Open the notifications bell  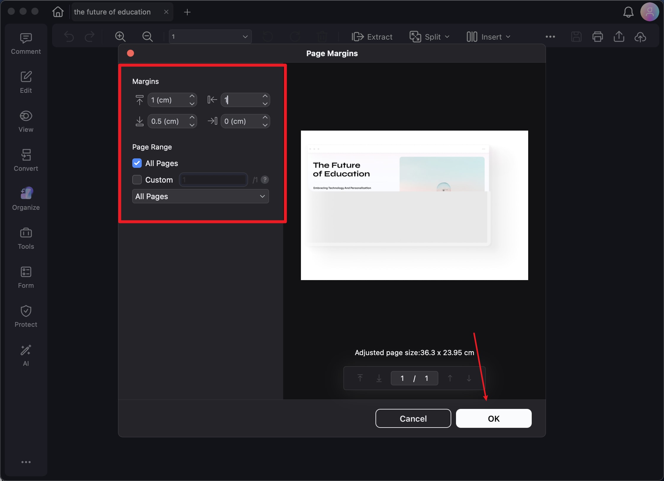pos(628,12)
